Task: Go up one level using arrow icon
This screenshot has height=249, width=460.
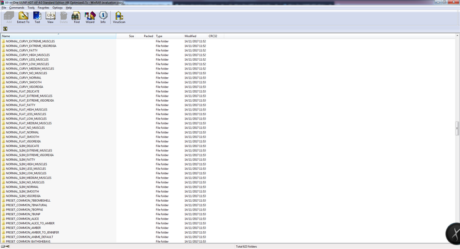Action: pos(6,29)
